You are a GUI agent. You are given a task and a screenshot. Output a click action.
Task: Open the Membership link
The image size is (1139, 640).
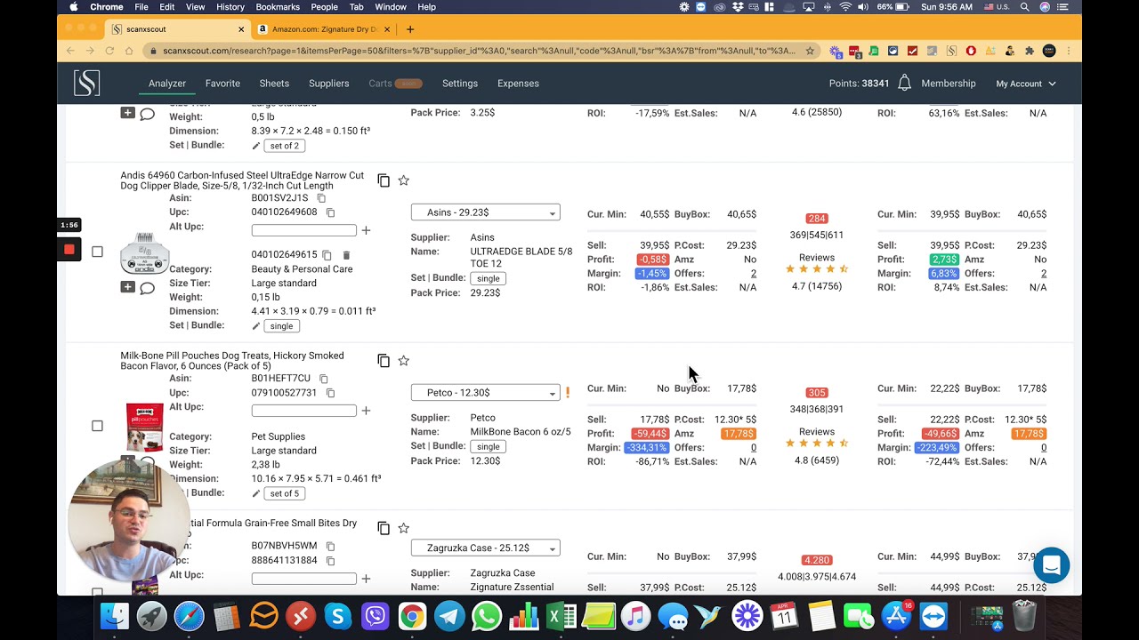pos(949,84)
